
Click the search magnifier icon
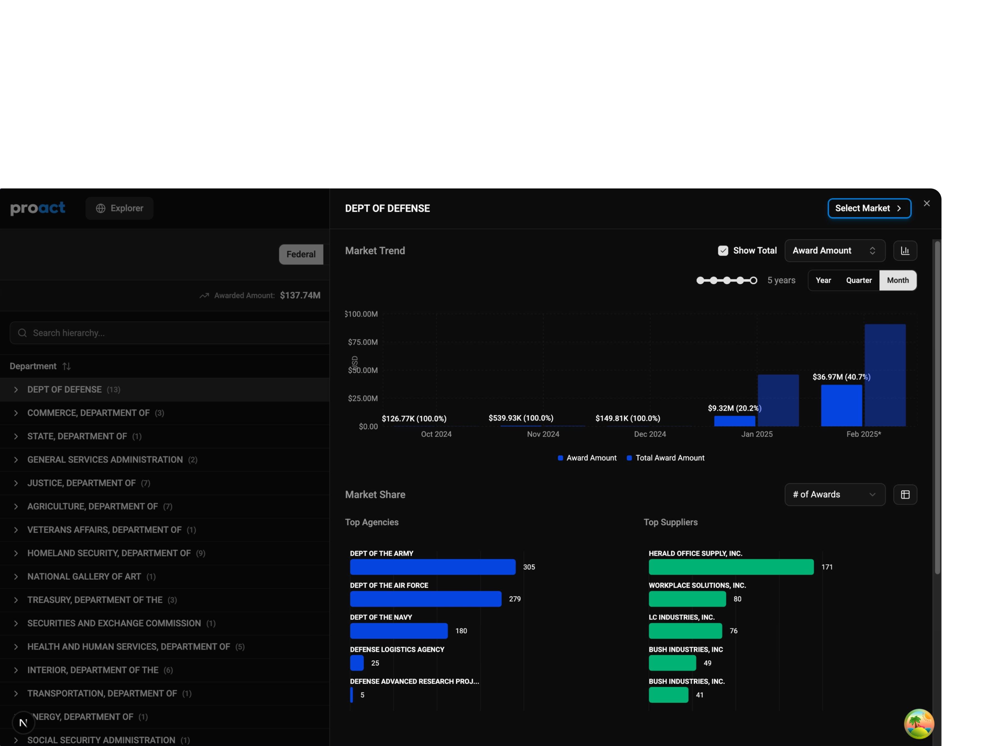(x=22, y=333)
